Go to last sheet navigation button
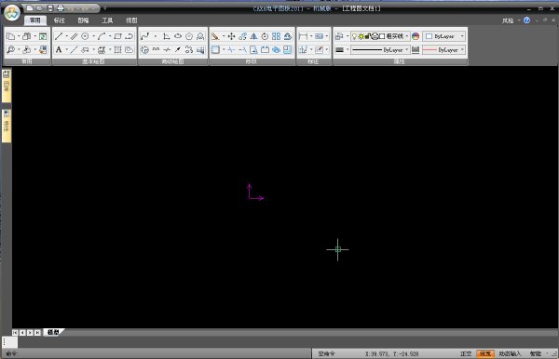This screenshot has width=559, height=359. click(x=37, y=333)
